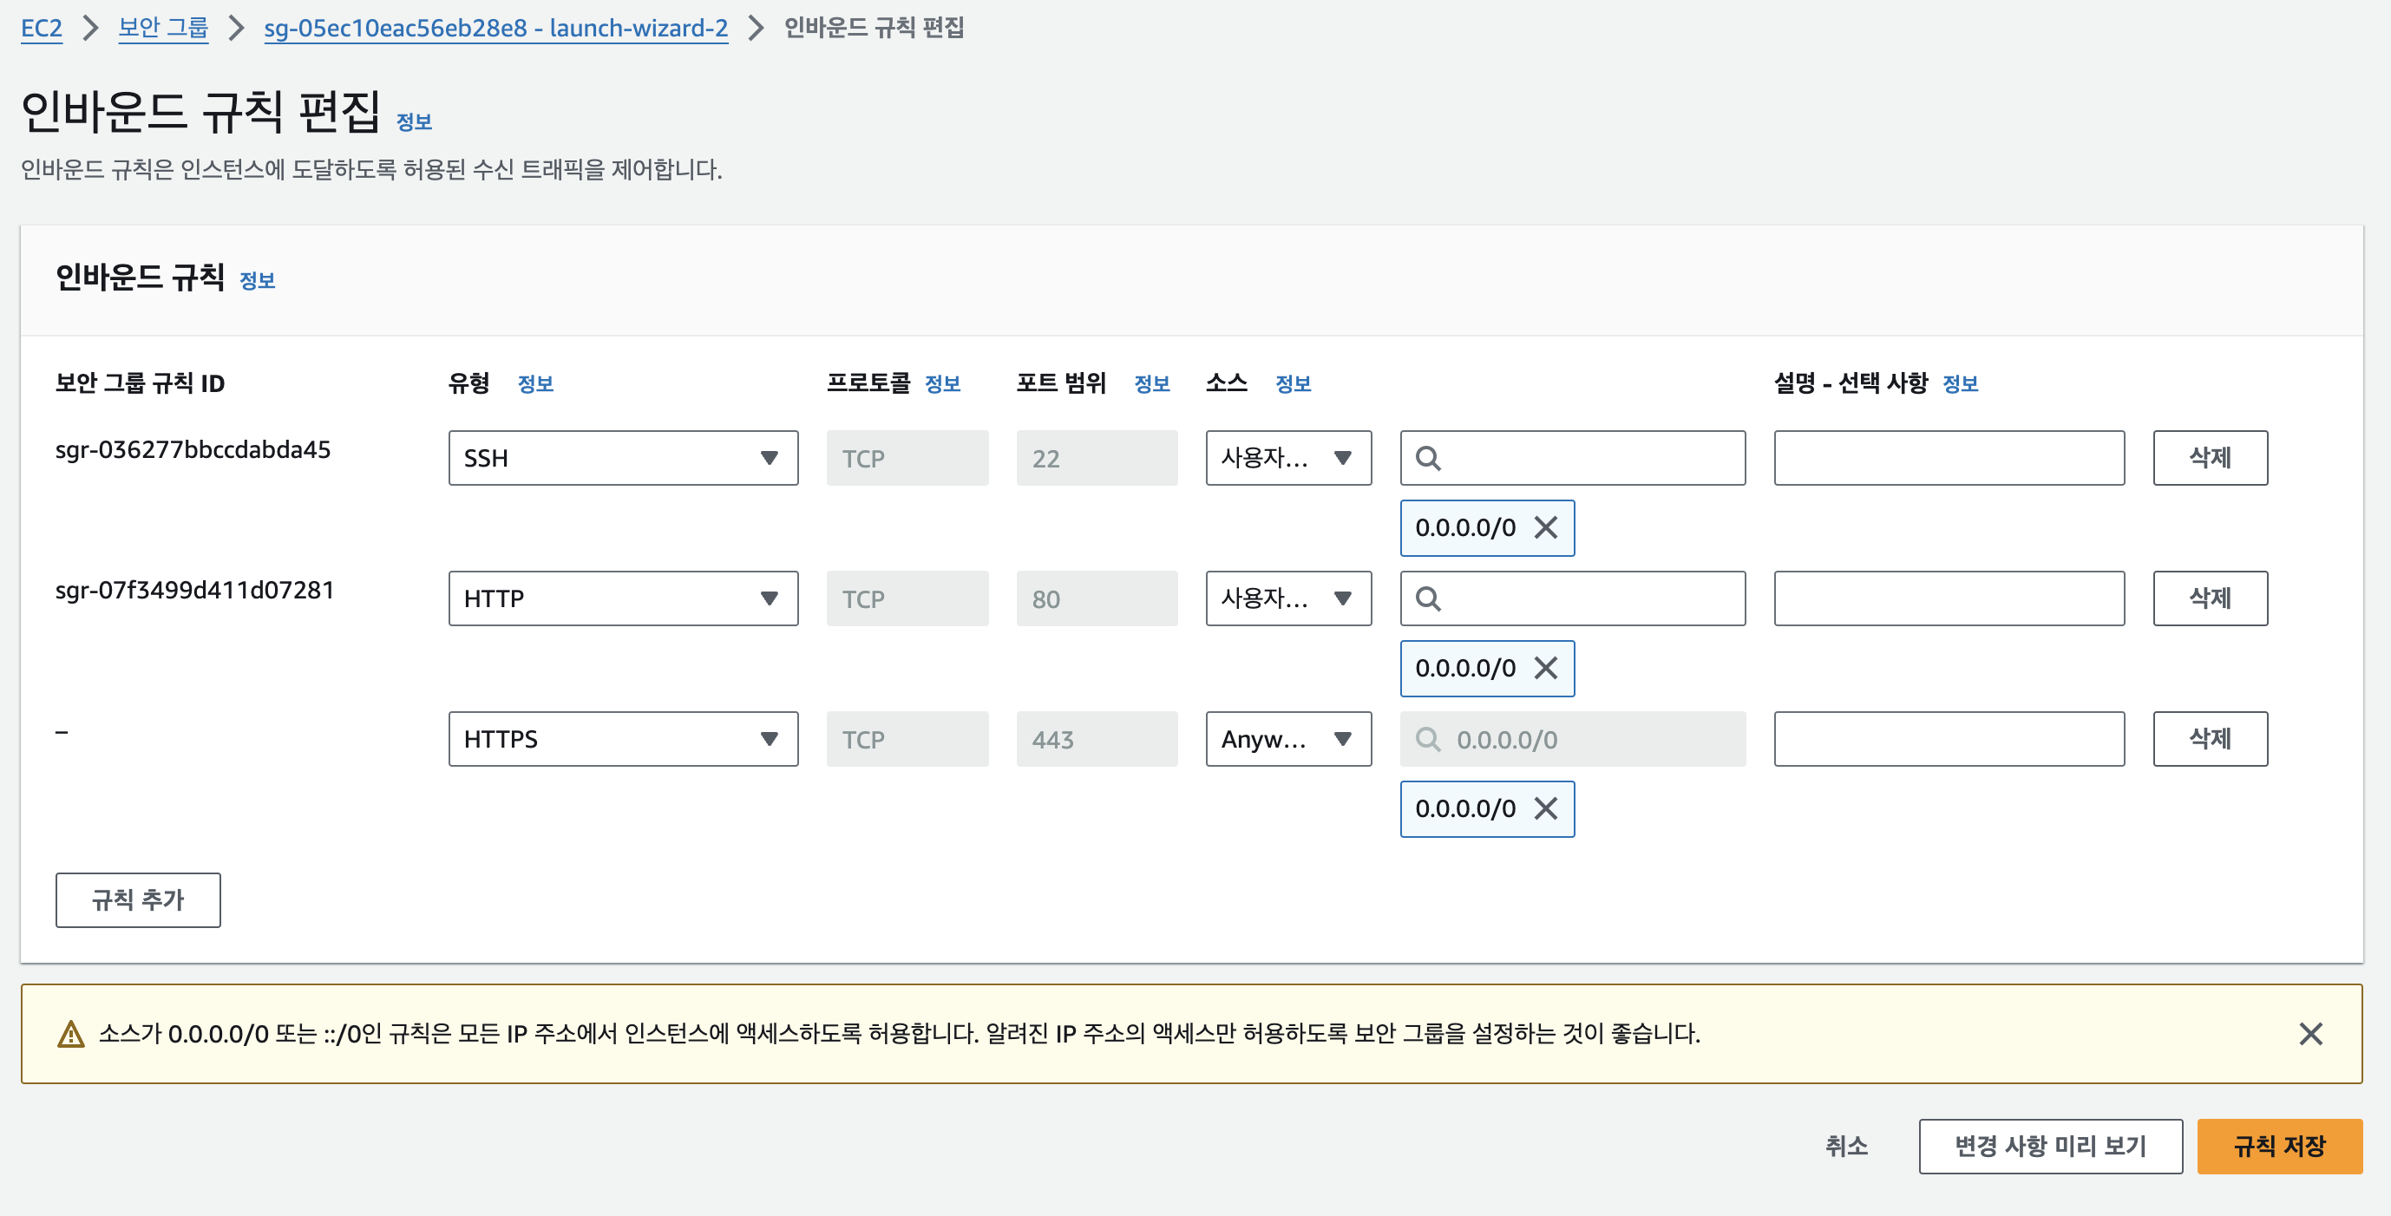Open sg-05ec10eac56eb28e8 launch-wizard-2 breadcrumb
Image resolution: width=2391 pixels, height=1216 pixels.
[495, 28]
